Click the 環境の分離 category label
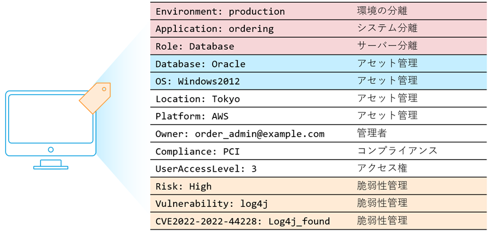Screen dimensions: 491x232 pos(382,11)
